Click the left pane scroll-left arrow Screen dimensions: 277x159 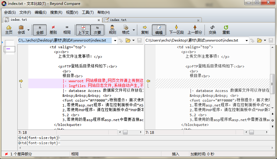point(120,132)
